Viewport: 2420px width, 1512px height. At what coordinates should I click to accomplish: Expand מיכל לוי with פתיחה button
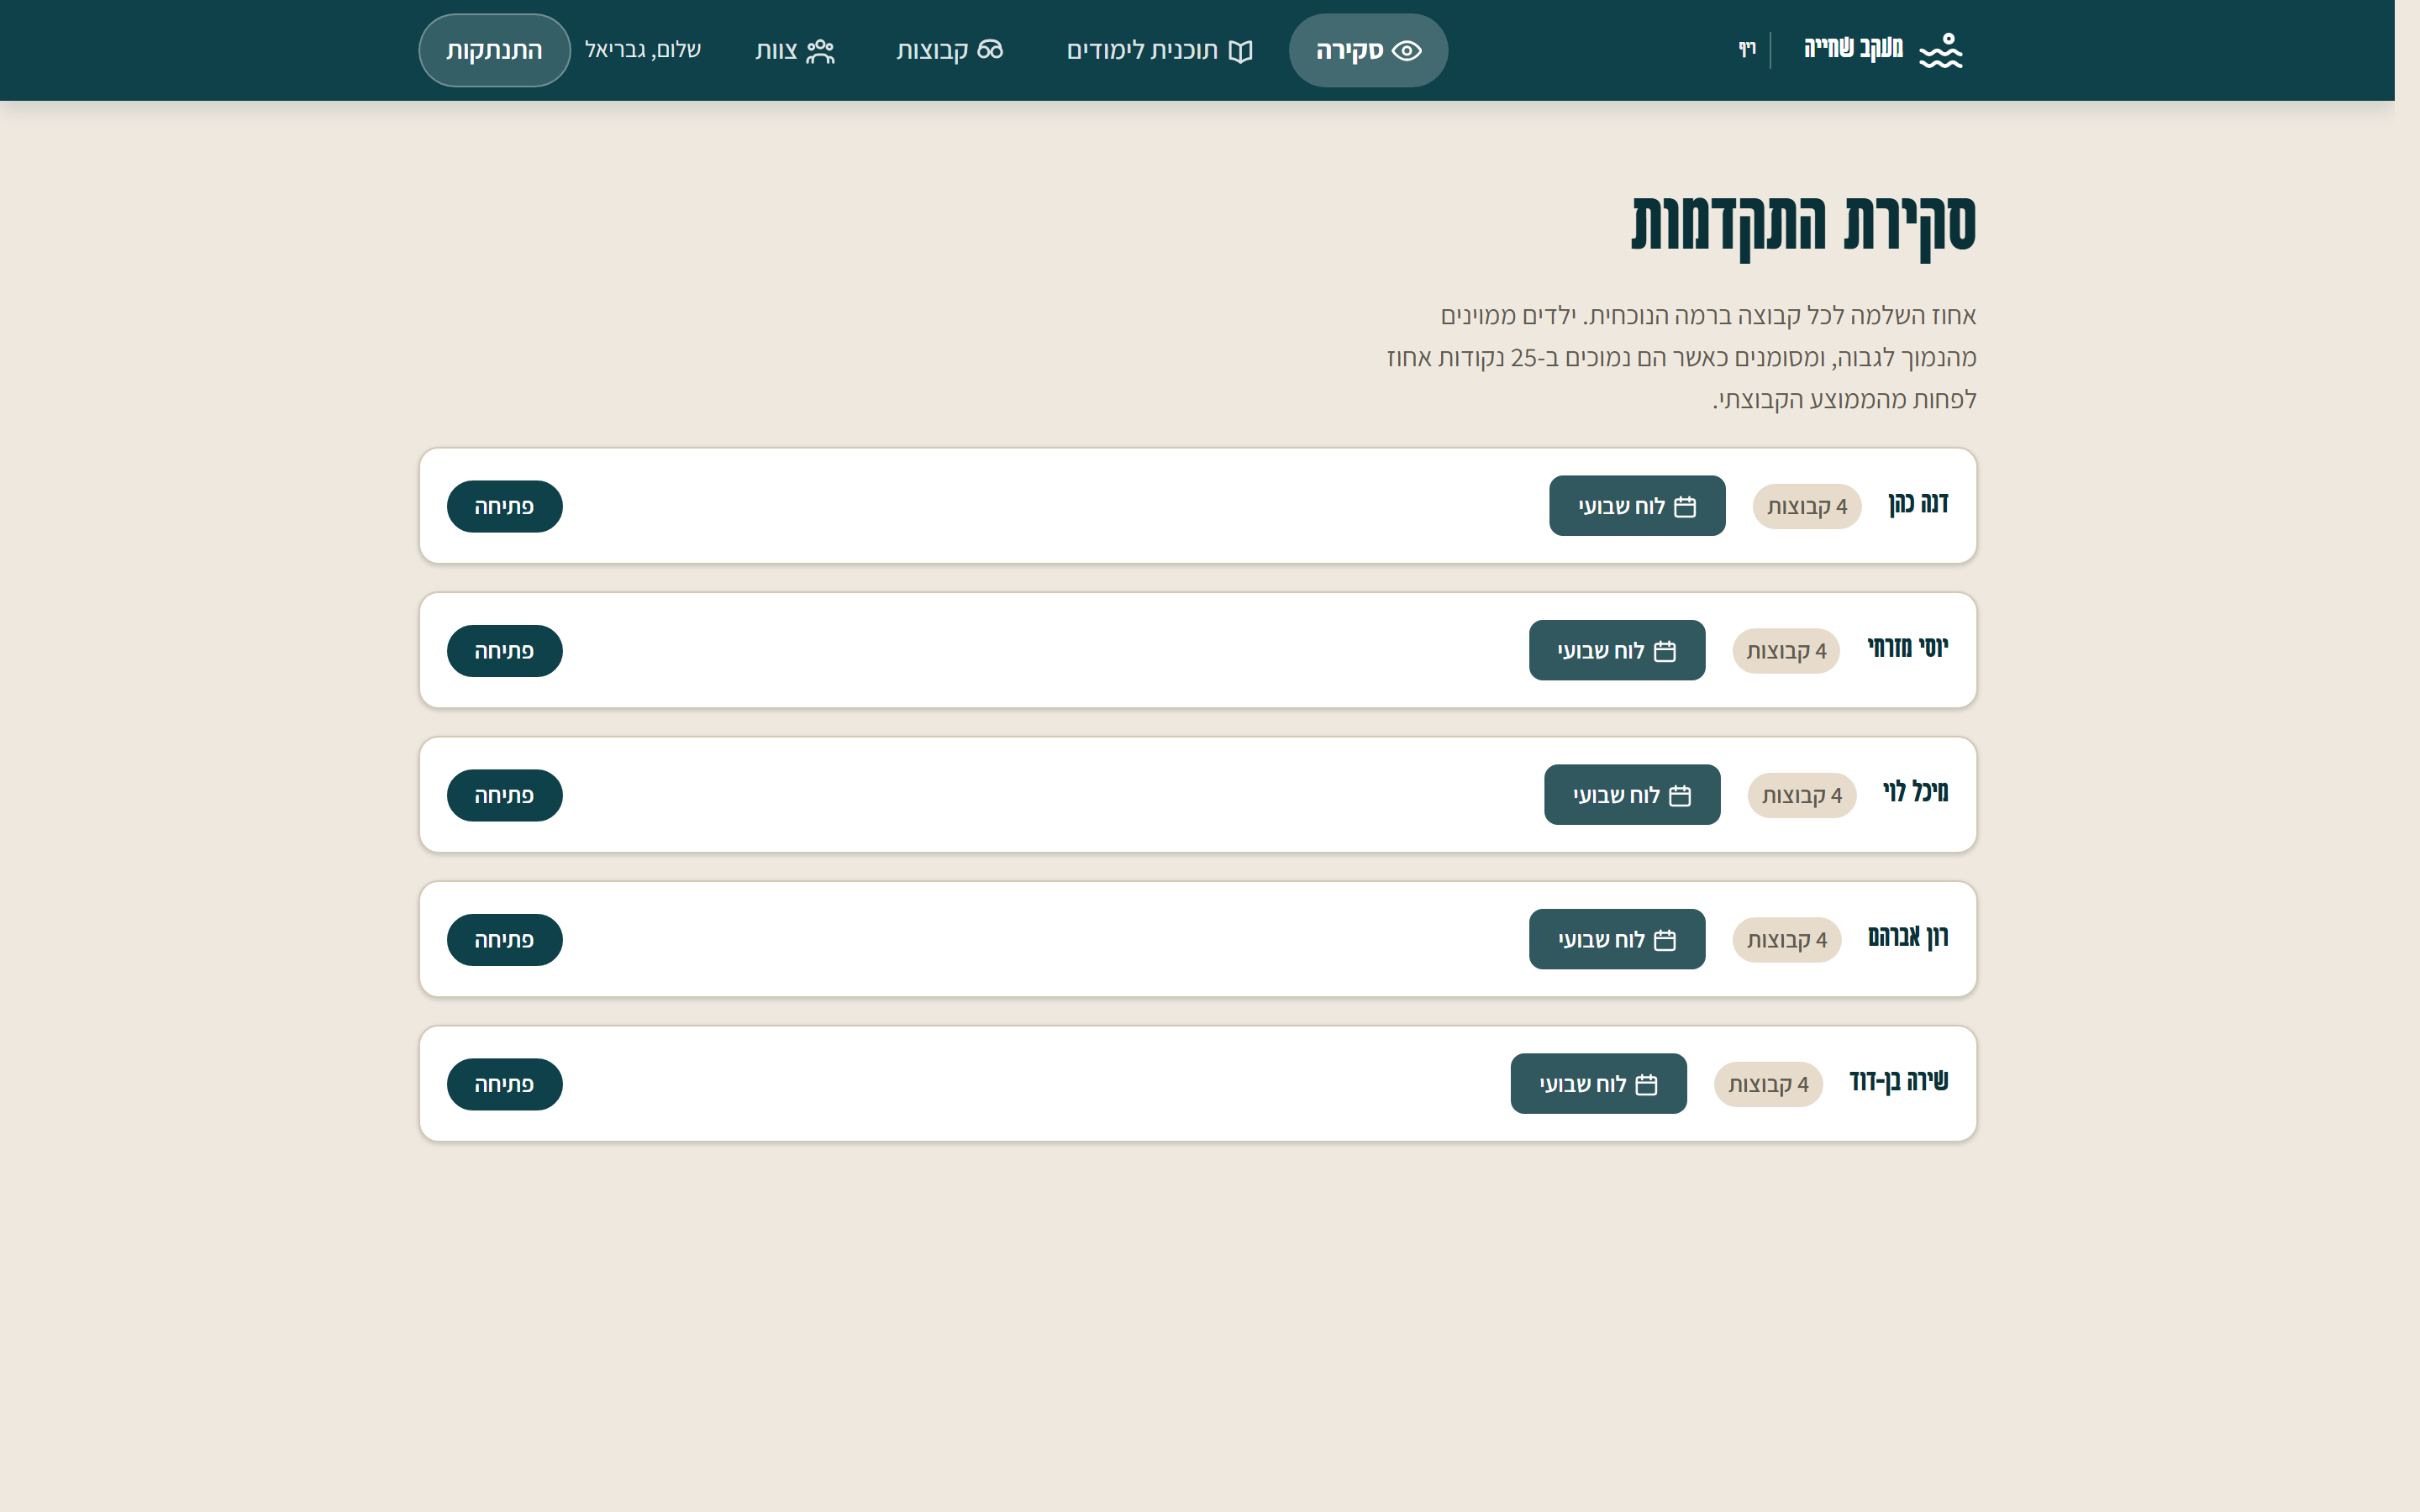coord(504,796)
